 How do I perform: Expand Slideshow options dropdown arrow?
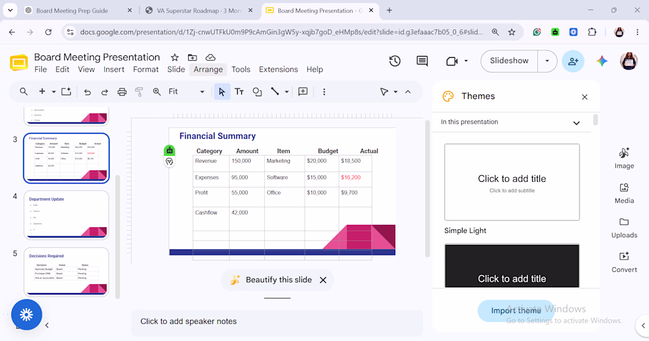click(x=547, y=61)
